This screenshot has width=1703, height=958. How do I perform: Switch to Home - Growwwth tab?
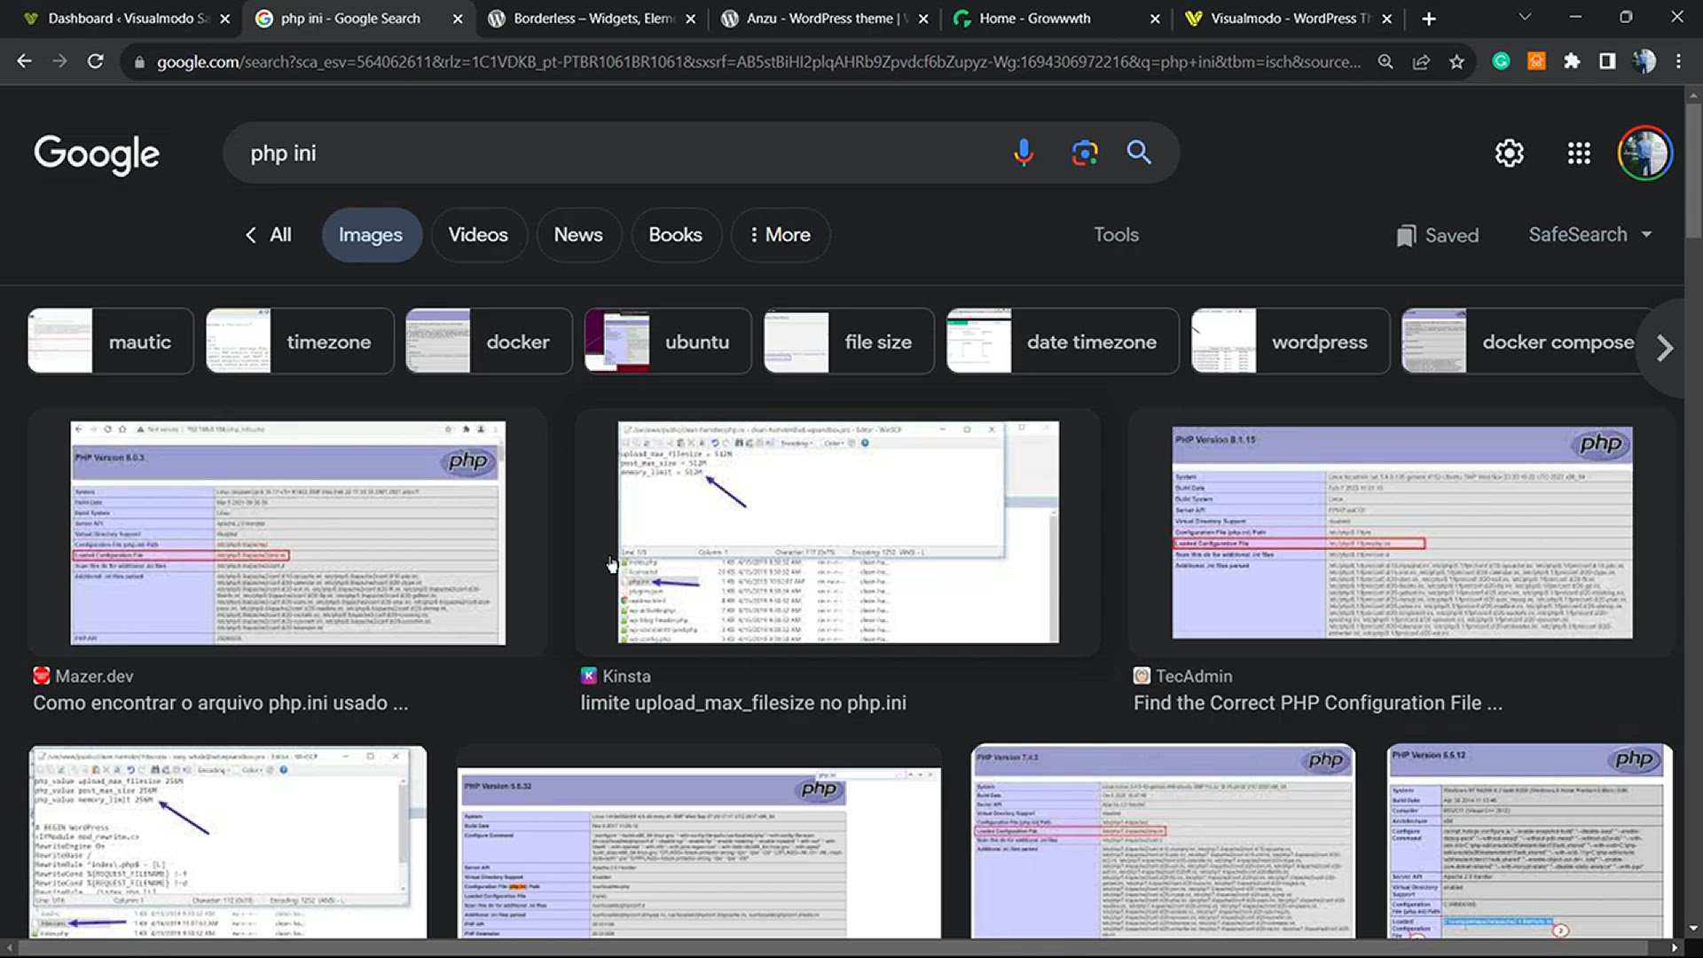1057,19
